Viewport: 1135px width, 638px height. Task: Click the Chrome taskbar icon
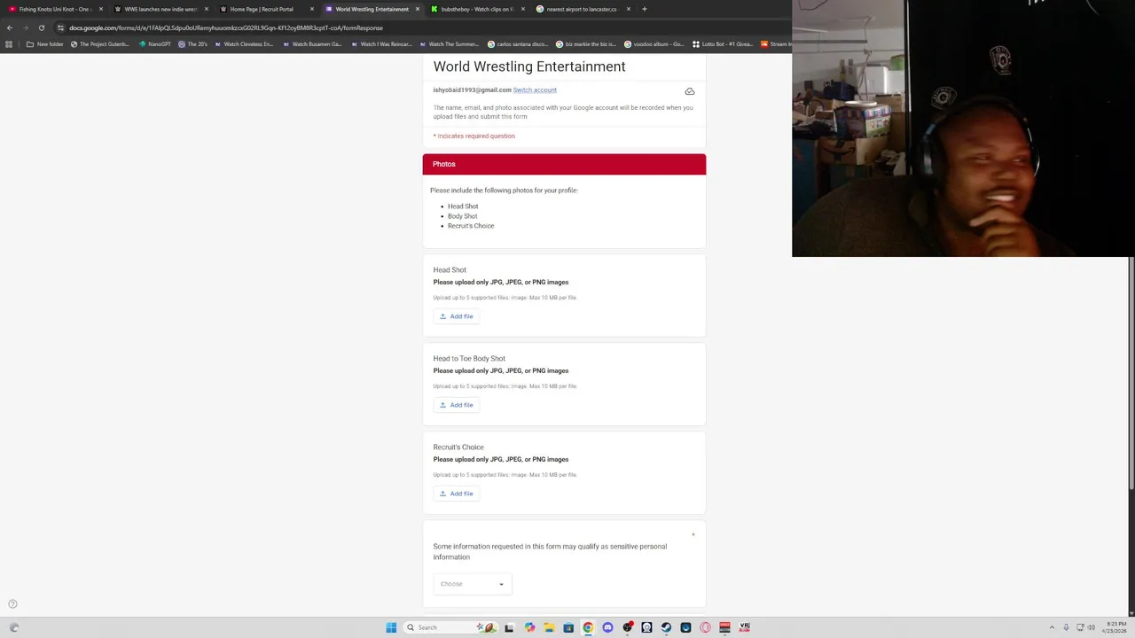(588, 627)
